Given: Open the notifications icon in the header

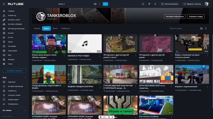Looking at the screenshot, I should (149, 4).
